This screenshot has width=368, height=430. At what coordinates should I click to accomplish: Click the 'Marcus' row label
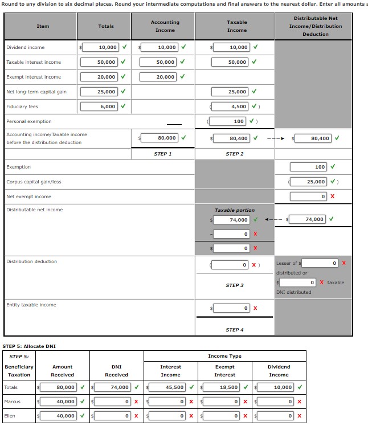(13, 402)
